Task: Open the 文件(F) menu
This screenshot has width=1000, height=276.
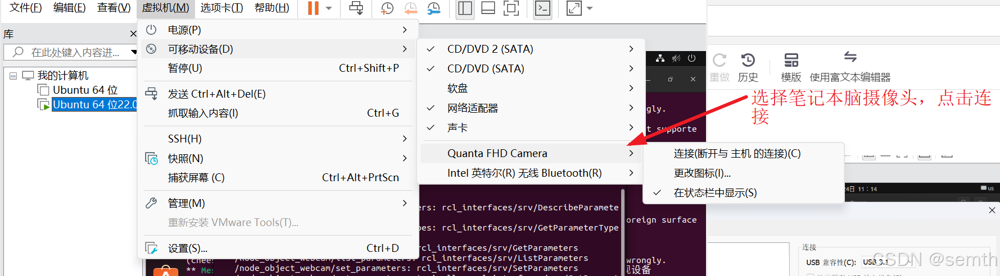Action: coord(26,8)
